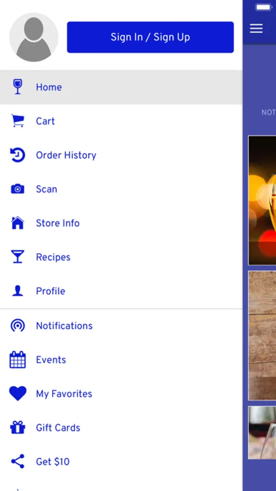Go to the Order History menu entry
The height and width of the screenshot is (491, 276).
[x=121, y=155]
